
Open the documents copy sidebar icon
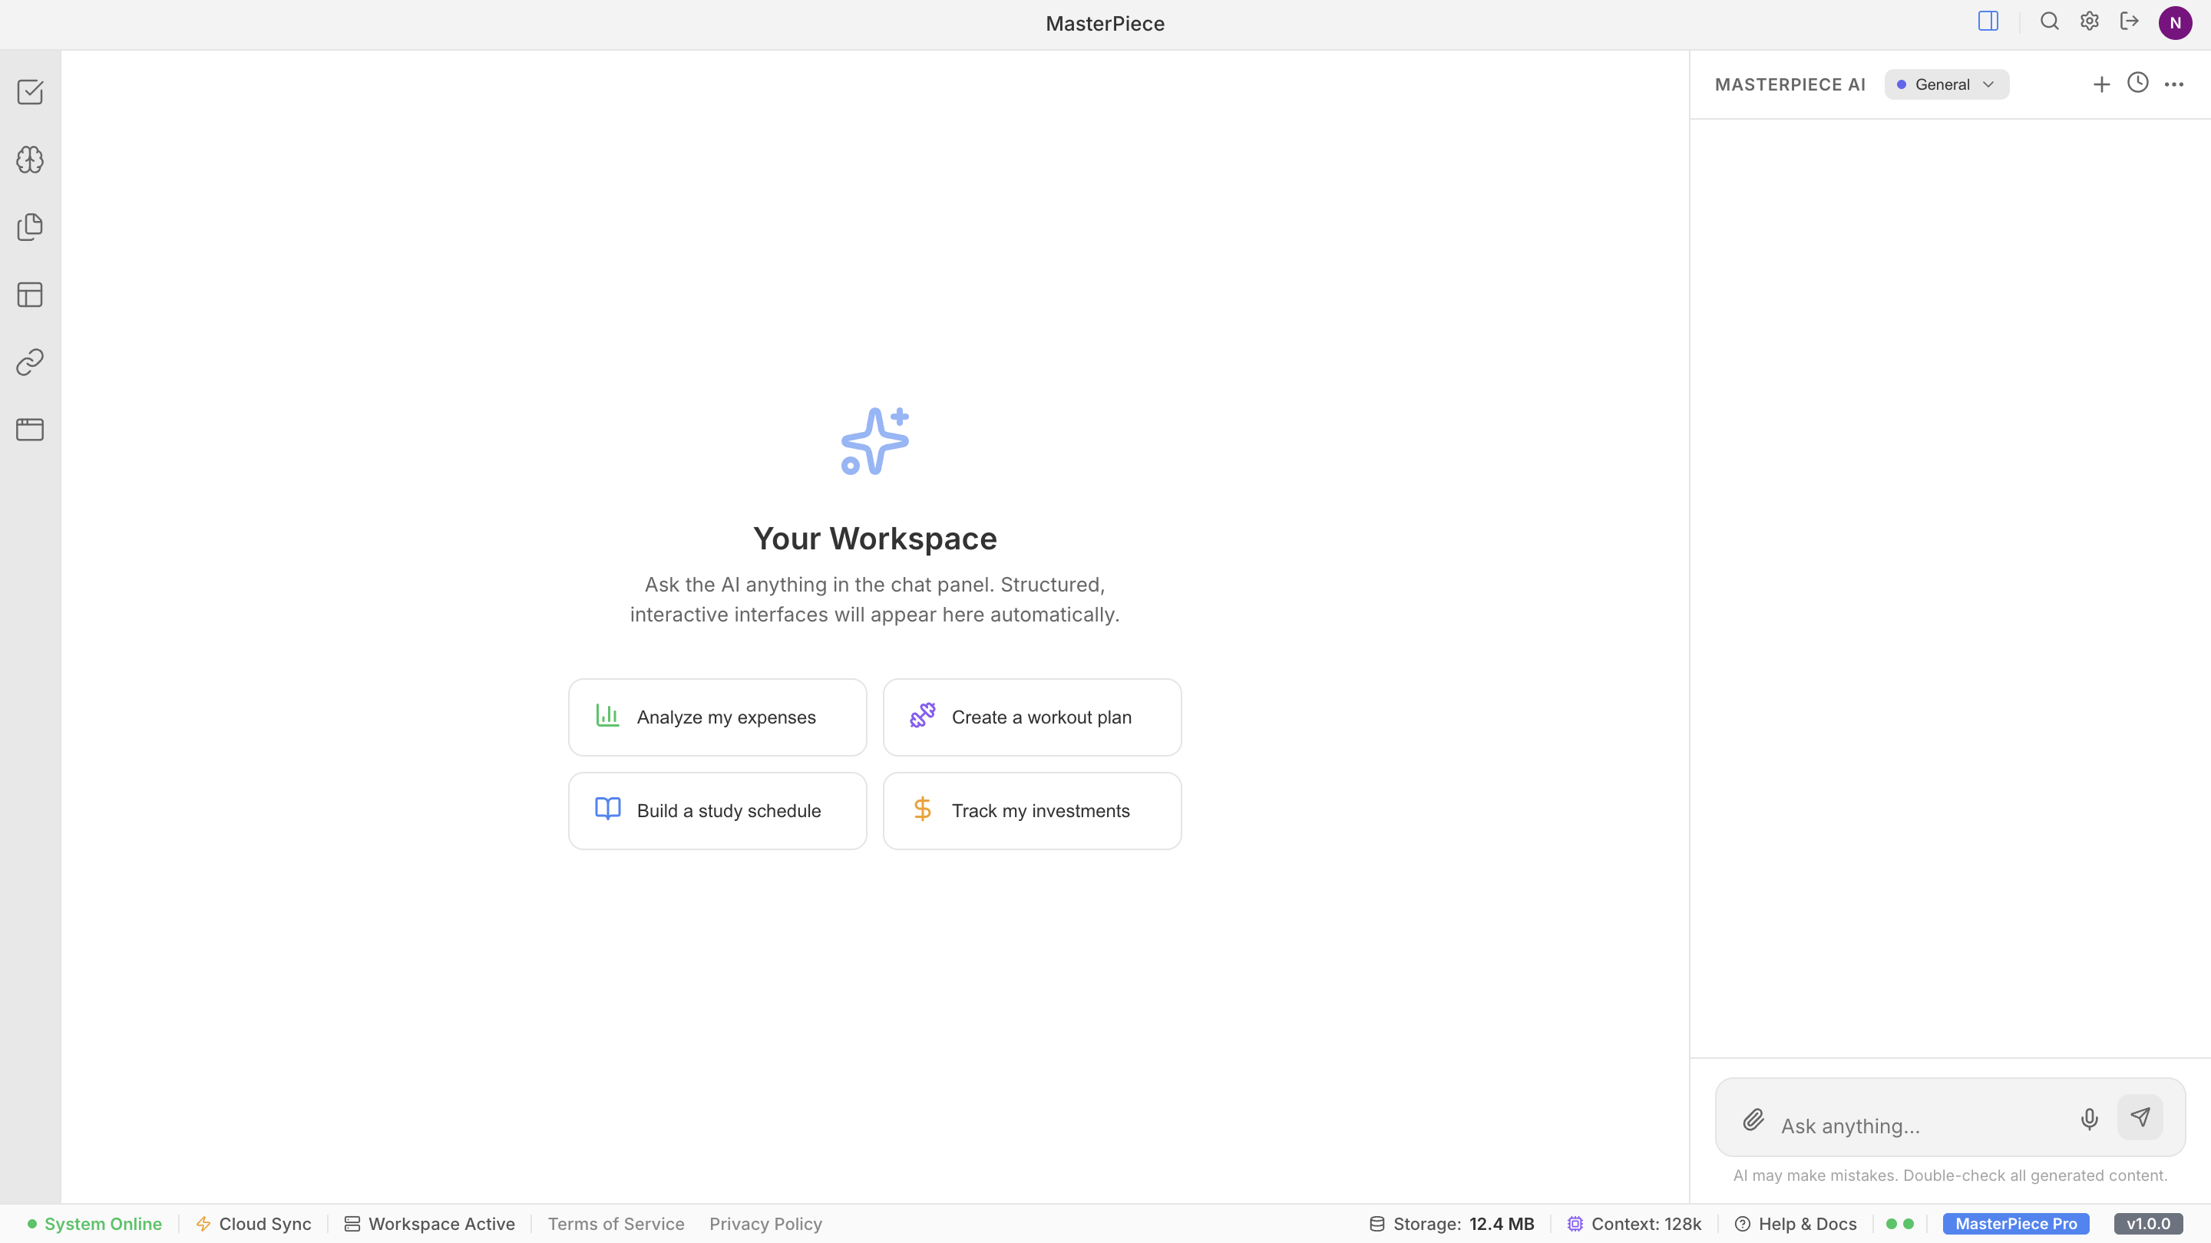point(30,227)
